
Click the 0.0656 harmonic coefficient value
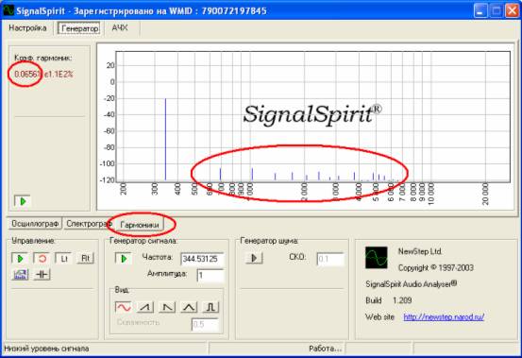[27, 75]
